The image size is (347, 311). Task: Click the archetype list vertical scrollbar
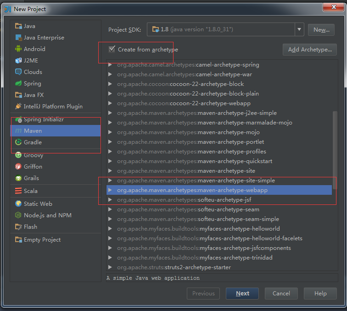[335, 150]
